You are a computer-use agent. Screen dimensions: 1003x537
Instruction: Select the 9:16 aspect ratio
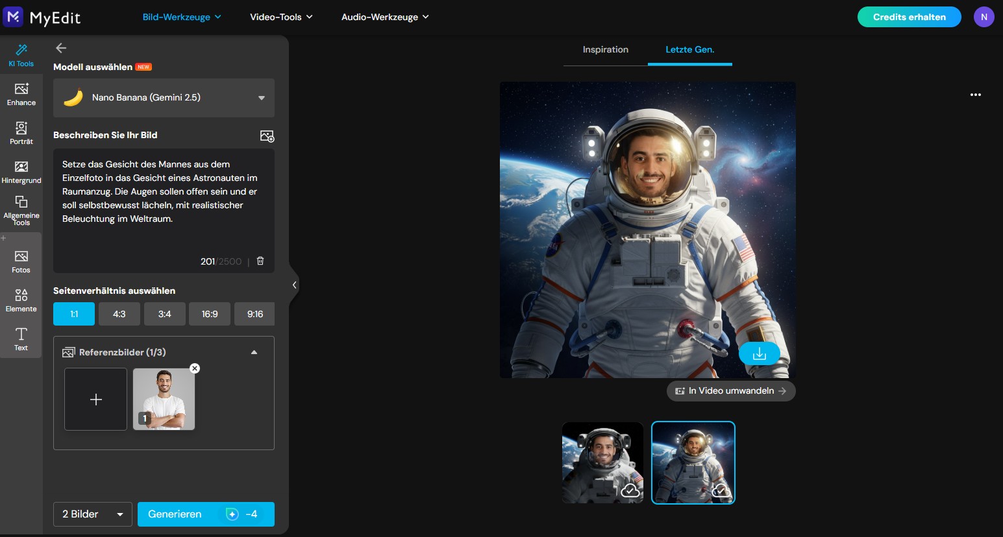pyautogui.click(x=254, y=313)
